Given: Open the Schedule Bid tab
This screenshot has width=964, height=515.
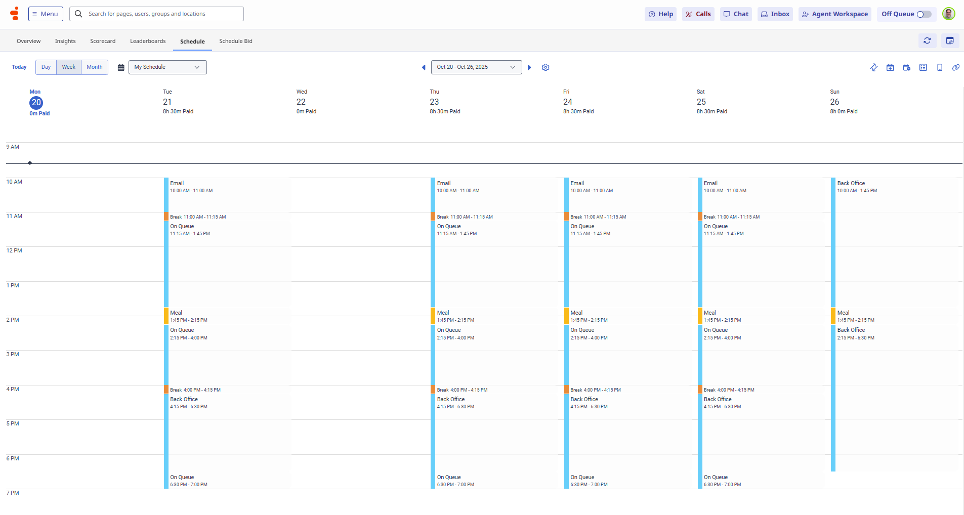Looking at the screenshot, I should 236,41.
